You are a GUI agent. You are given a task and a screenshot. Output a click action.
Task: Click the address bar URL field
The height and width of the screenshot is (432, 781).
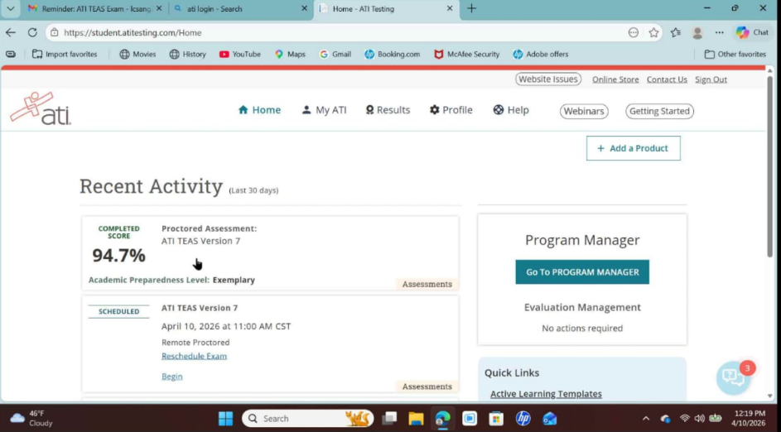click(x=339, y=33)
